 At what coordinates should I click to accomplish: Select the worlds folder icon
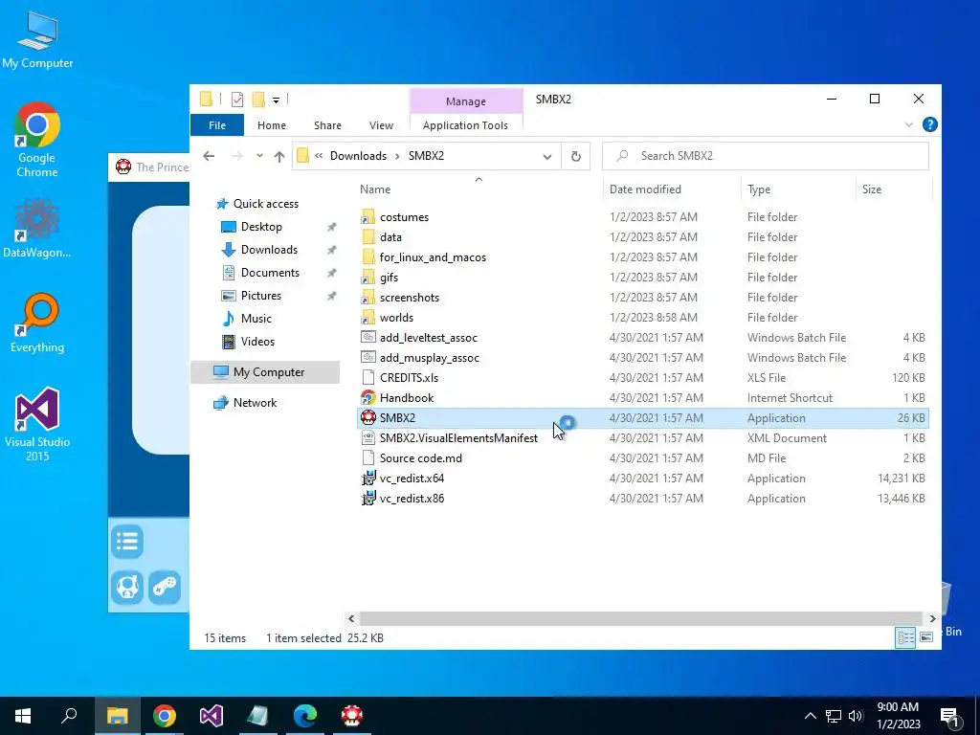(x=368, y=317)
